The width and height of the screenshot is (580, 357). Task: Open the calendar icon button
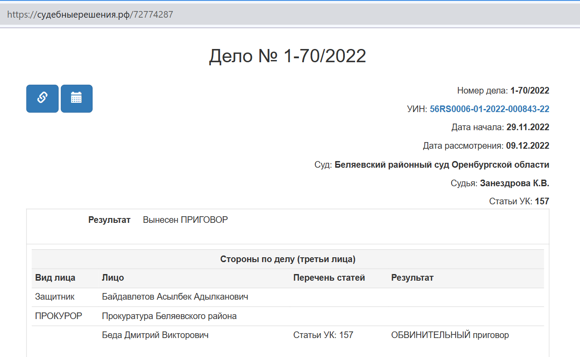pyautogui.click(x=77, y=98)
